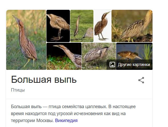The height and width of the screenshot is (127, 168).
Task: Open bittern photo with blue water background
Action: pos(134,51)
